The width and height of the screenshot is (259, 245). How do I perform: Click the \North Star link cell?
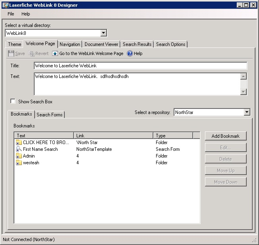87,142
